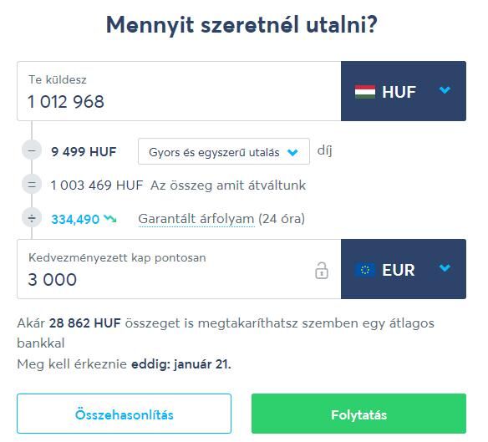Click the division sign circle icon
Screen dimensions: 488x442
[32, 219]
